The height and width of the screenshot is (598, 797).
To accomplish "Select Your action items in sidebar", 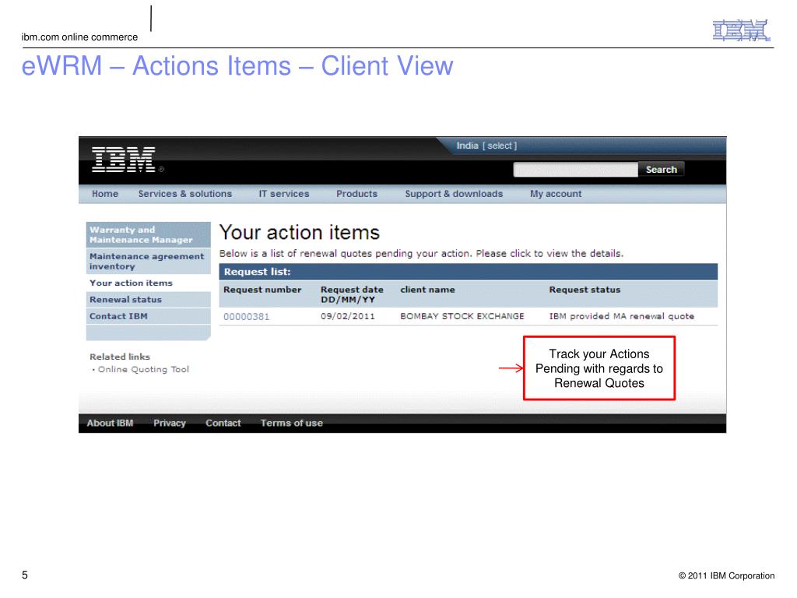I will point(149,283).
